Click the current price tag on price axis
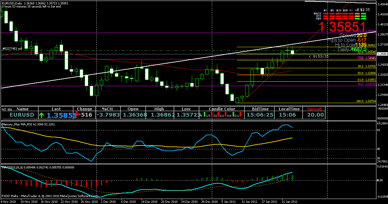388x204 pixels. 382,54
